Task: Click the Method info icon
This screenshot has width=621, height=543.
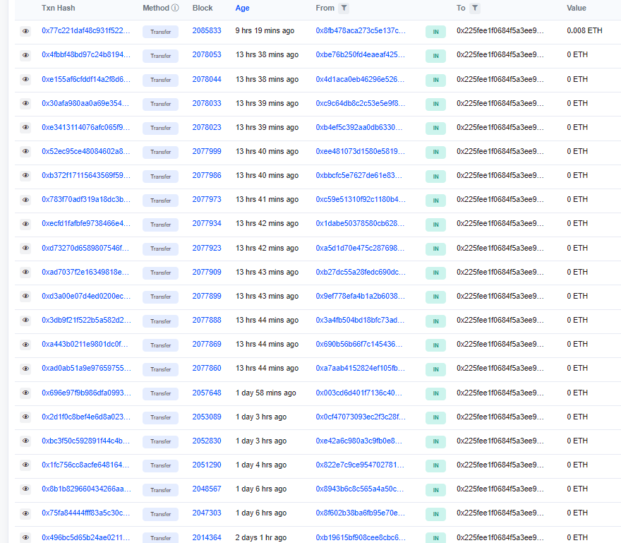Action: 175,8
